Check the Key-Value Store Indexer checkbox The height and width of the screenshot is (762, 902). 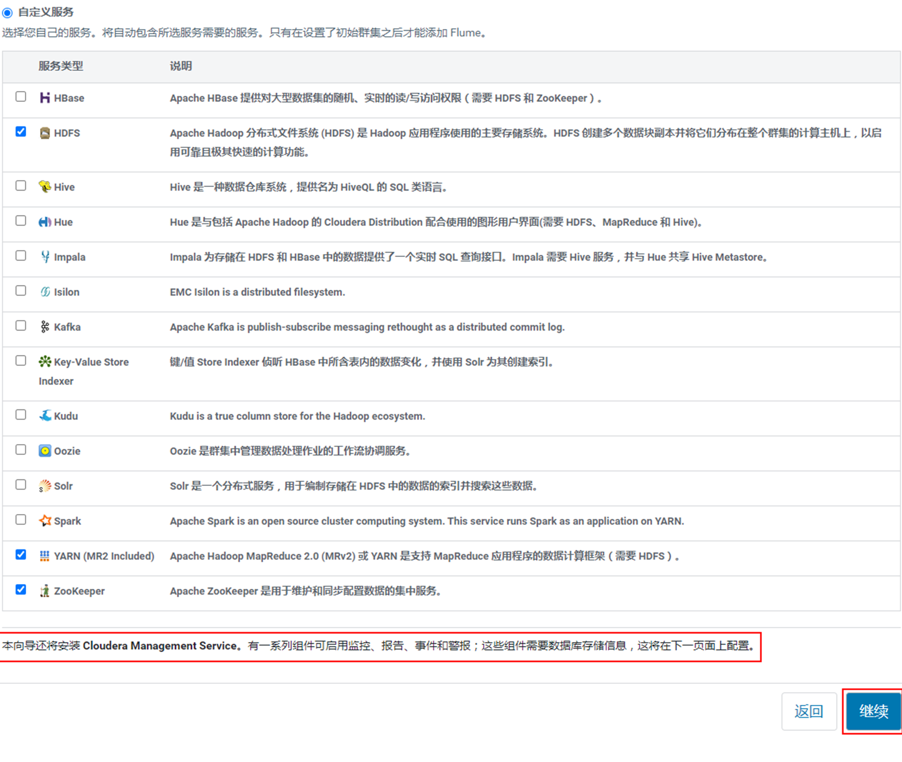pos(20,361)
